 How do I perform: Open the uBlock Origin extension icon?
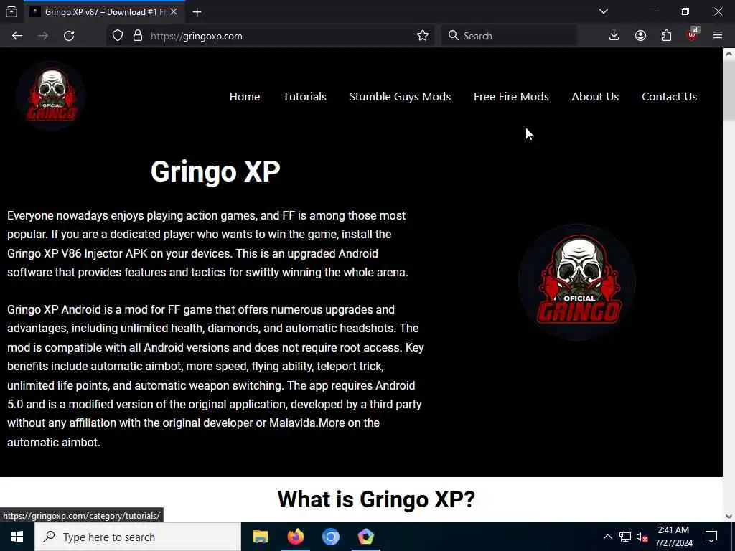(693, 34)
